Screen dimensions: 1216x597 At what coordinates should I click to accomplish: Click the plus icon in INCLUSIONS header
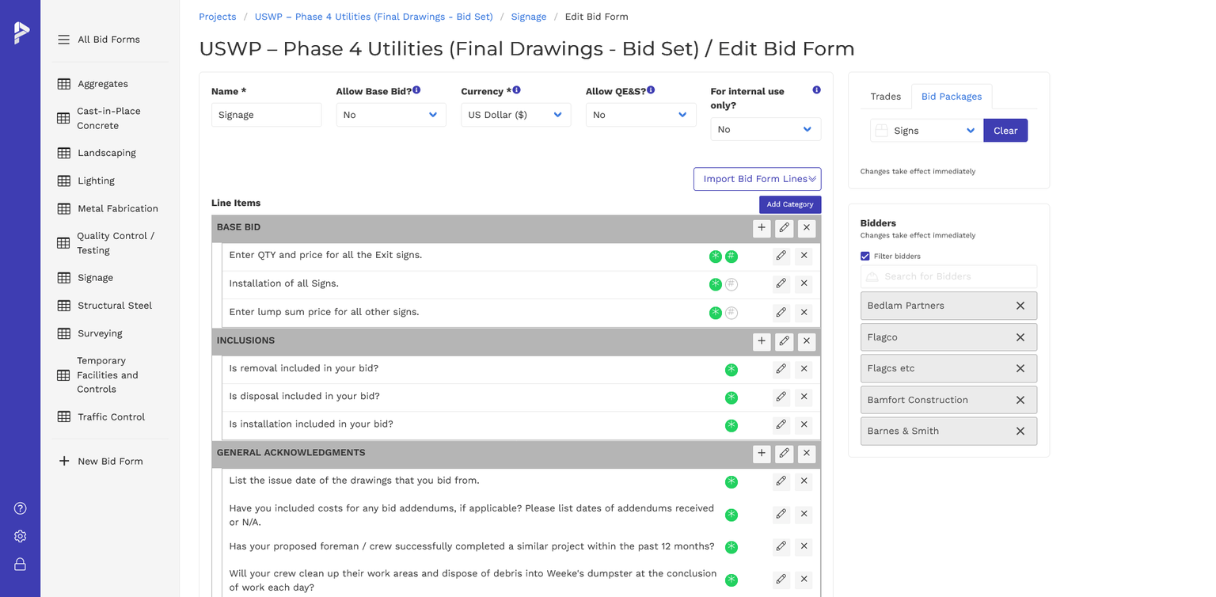761,341
